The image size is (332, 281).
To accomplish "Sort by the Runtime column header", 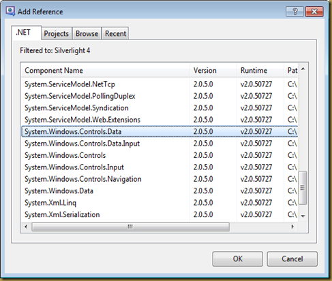I will pos(260,70).
